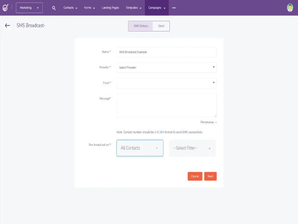The image size is (298, 224).
Task: Expand the Forms menu
Action: coord(89,8)
